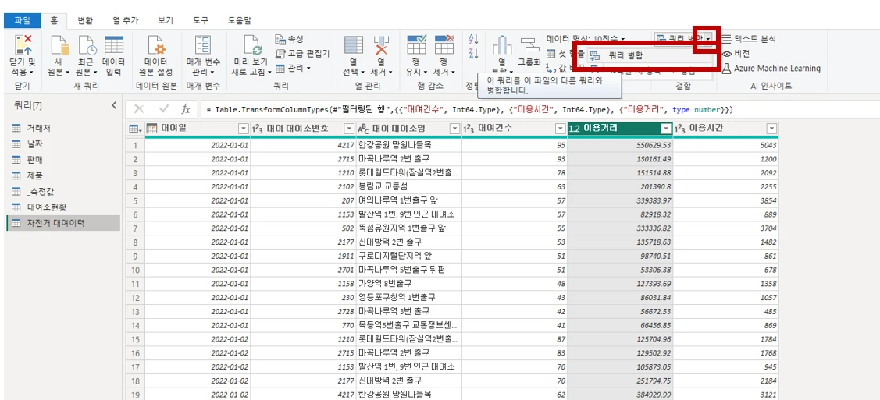Click the Enter Data (데이터 입력) icon
880x400 pixels.
[113, 44]
